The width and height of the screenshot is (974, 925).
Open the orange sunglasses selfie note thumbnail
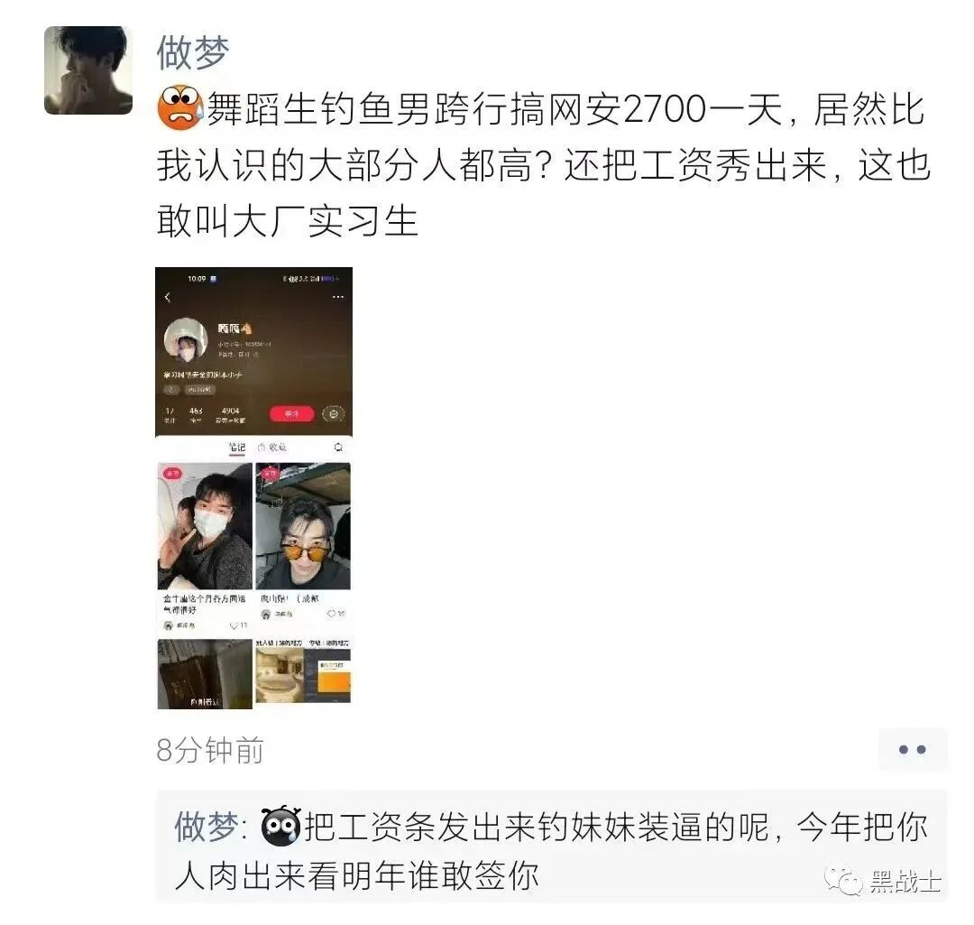tap(303, 526)
